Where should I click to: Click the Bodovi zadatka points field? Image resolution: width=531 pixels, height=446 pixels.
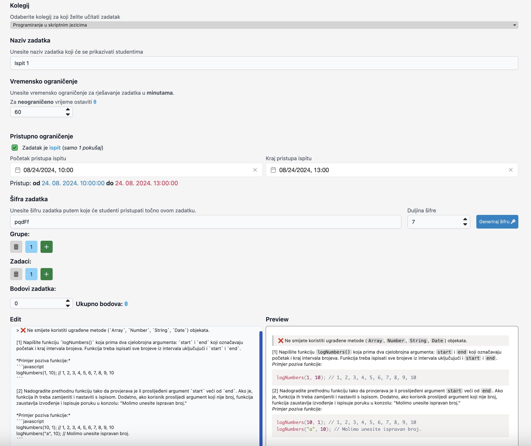(41, 303)
